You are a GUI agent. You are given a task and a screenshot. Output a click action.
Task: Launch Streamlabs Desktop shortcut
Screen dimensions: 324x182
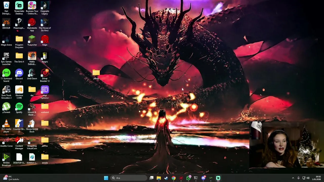tap(19, 8)
